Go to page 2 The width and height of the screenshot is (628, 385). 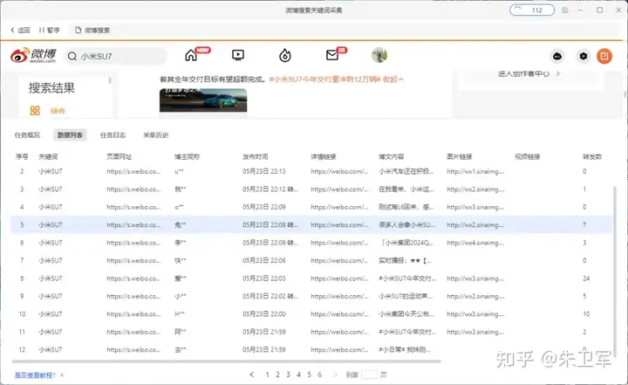coord(277,375)
